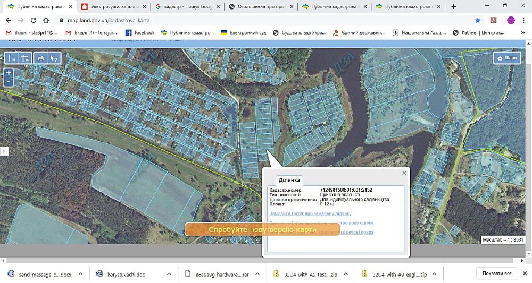
Task: Expand the left side panel arrow
Action: tap(4, 151)
